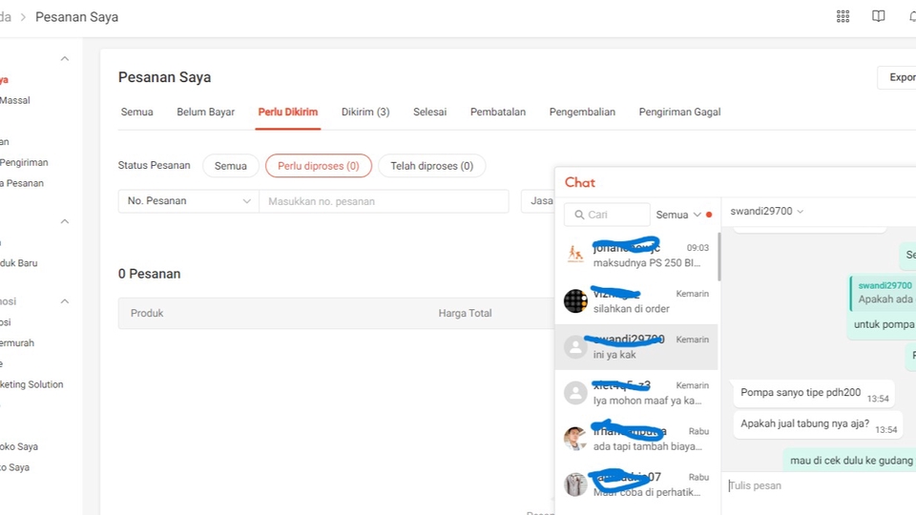916x515 pixels.
Task: Open 'keting Solution' sidebar link
Action: pyautogui.click(x=31, y=384)
